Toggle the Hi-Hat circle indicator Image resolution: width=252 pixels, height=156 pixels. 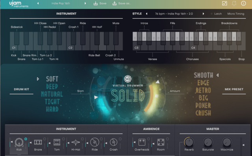82,139
